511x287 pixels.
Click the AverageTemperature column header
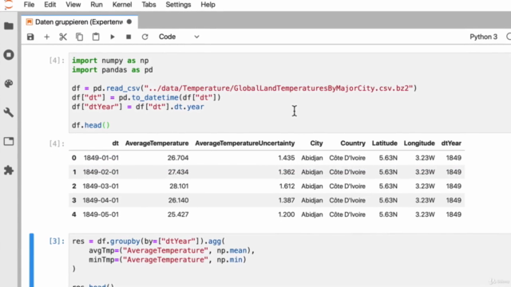[x=156, y=143]
